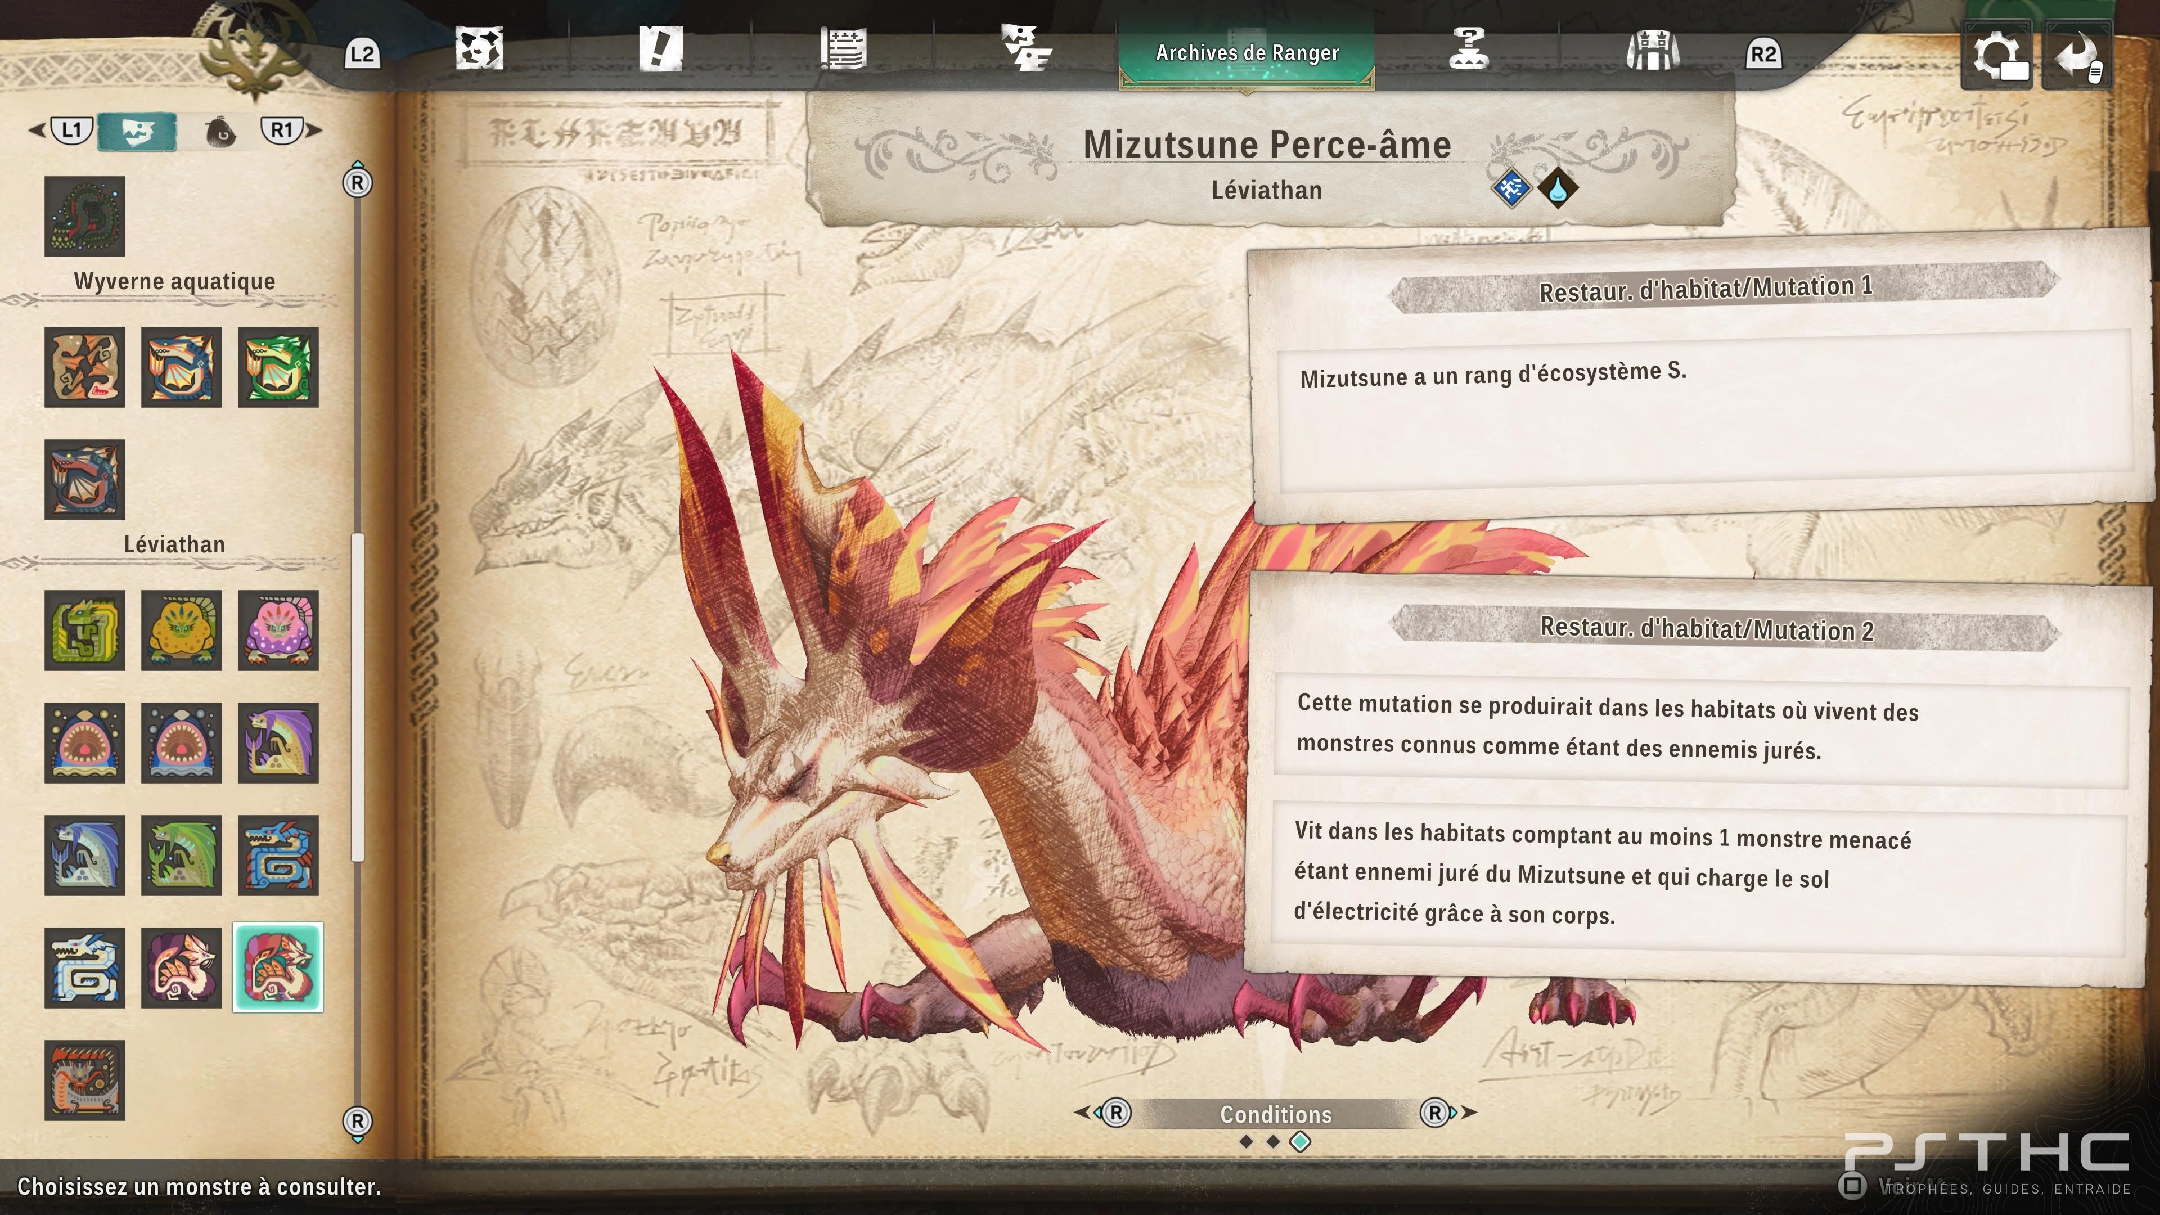Click the Mizutsune Perce-âme title
The height and width of the screenshot is (1215, 2160).
click(x=1267, y=144)
